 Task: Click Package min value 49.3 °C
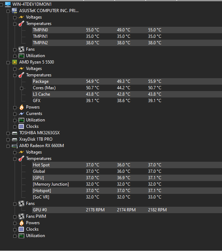tap(123, 81)
